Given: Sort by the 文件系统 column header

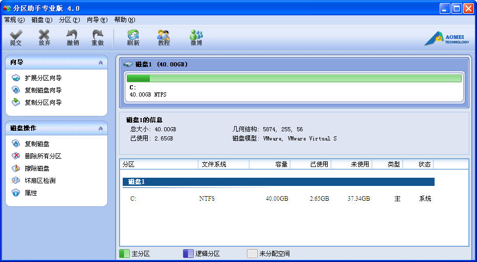Looking at the screenshot, I should tap(223, 164).
